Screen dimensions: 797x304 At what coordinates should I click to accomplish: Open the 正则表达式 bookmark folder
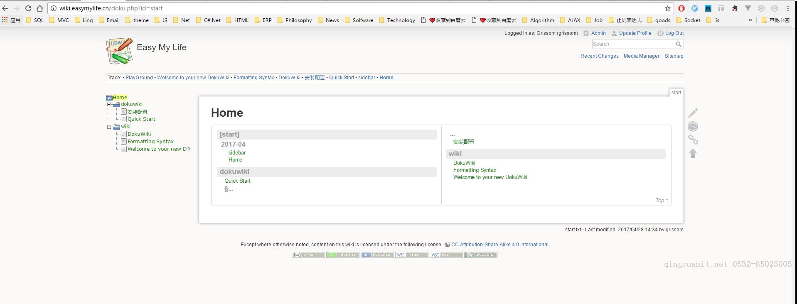(x=625, y=20)
